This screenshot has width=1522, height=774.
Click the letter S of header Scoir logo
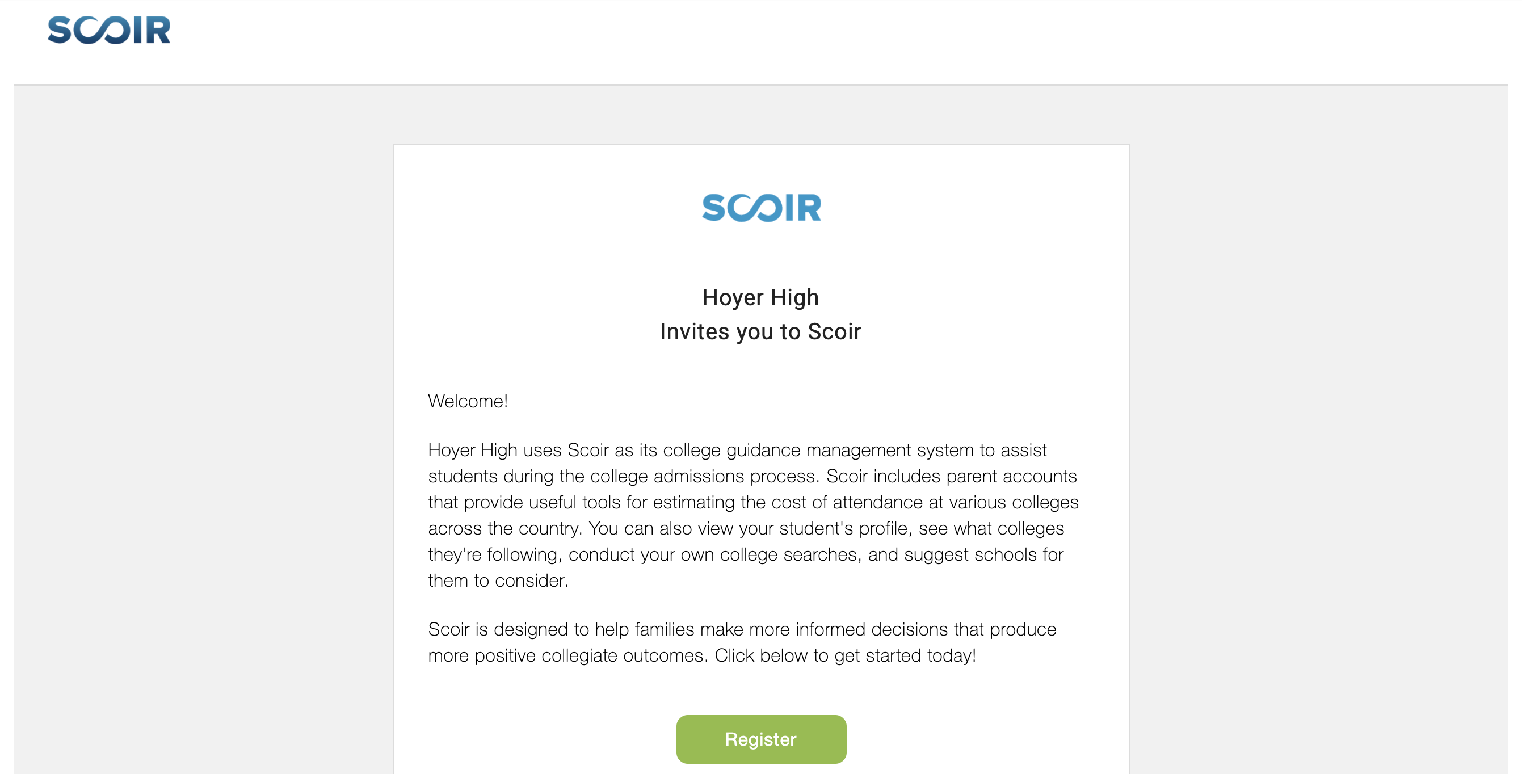[60, 30]
